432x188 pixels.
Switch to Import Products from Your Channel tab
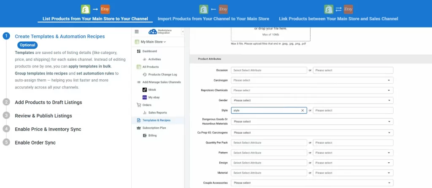[213, 19]
